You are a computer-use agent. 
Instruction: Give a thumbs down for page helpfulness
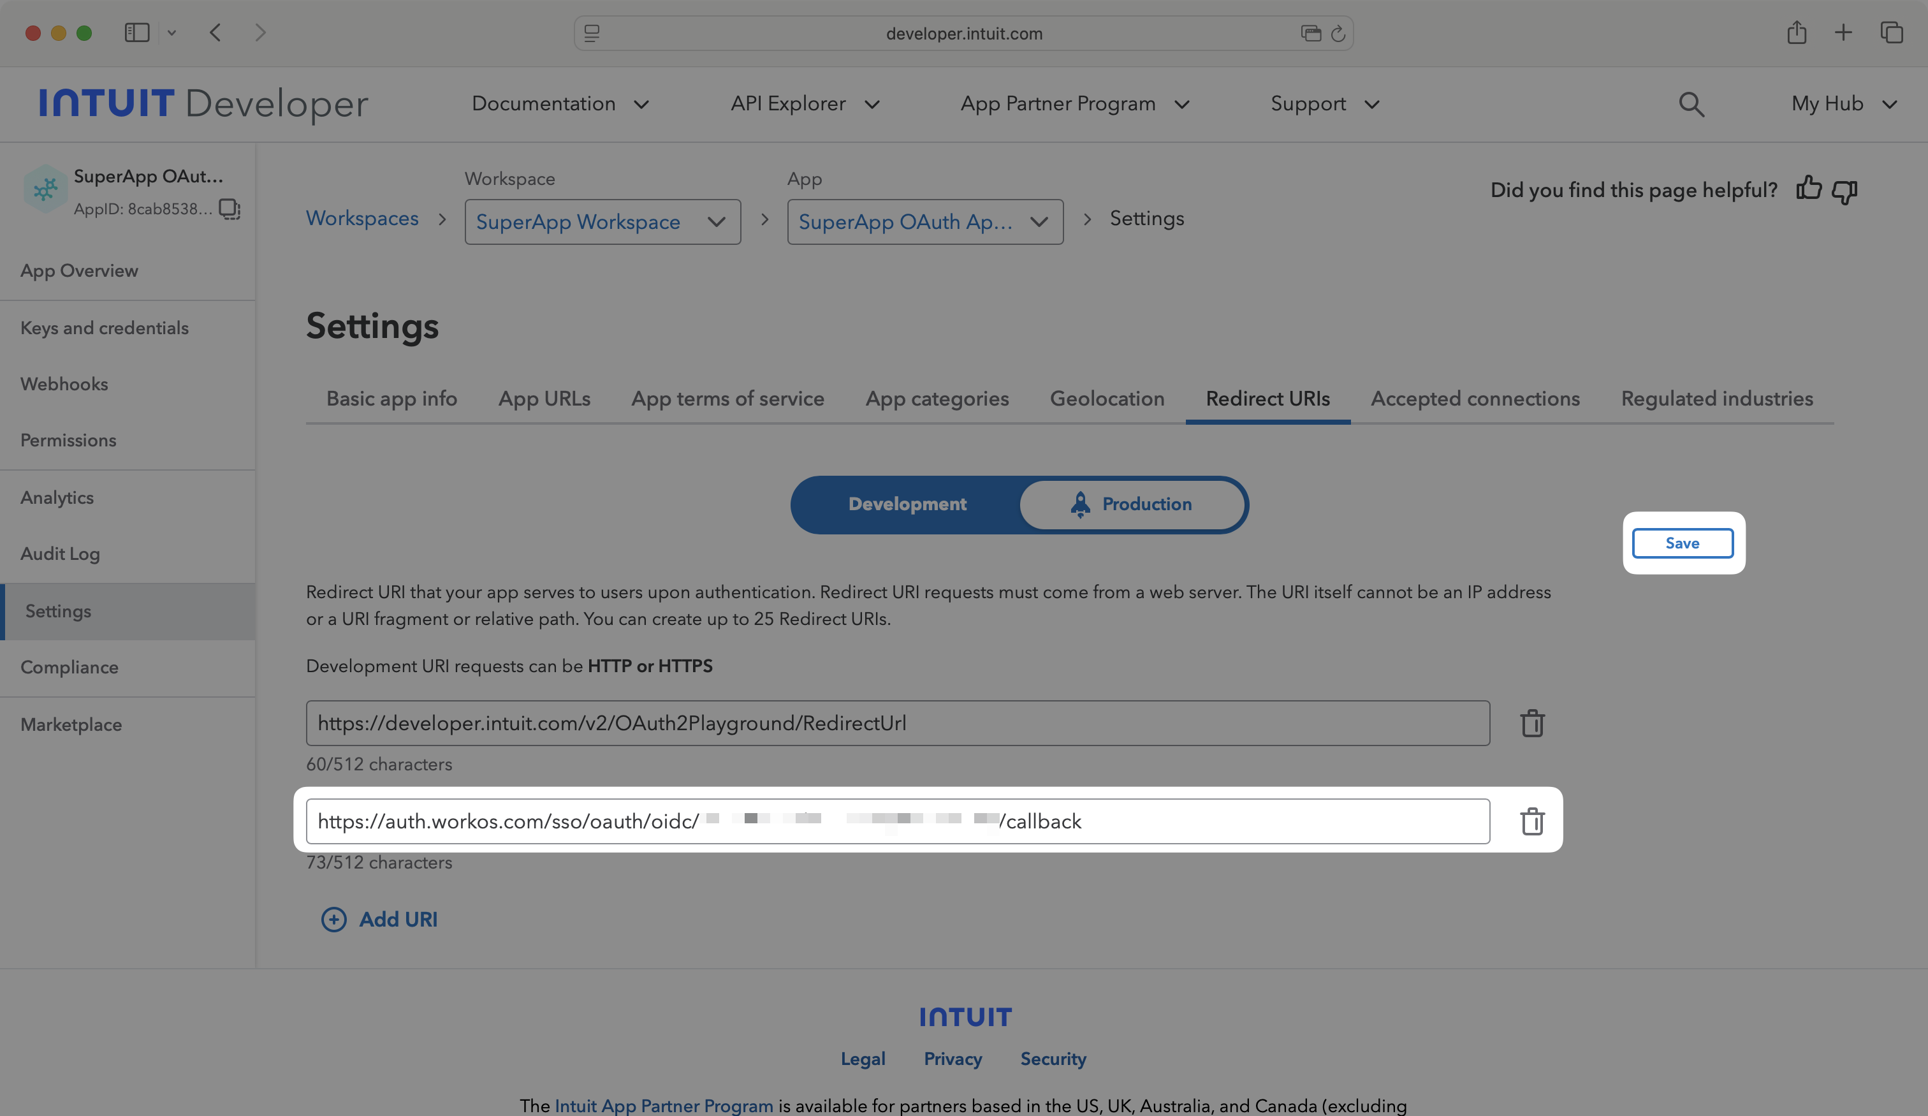pos(1844,191)
